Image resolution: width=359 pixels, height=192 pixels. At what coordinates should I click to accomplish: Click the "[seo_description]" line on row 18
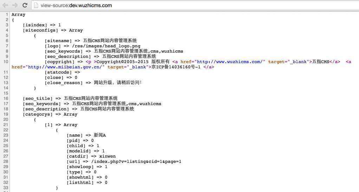coord(78,109)
